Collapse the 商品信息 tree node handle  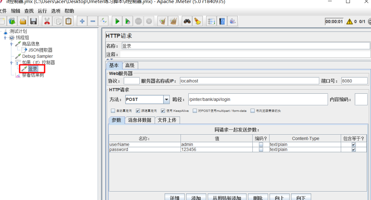click(x=11, y=44)
